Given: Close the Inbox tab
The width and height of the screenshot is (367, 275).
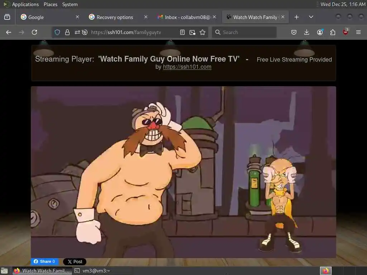Looking at the screenshot, I should (214, 17).
